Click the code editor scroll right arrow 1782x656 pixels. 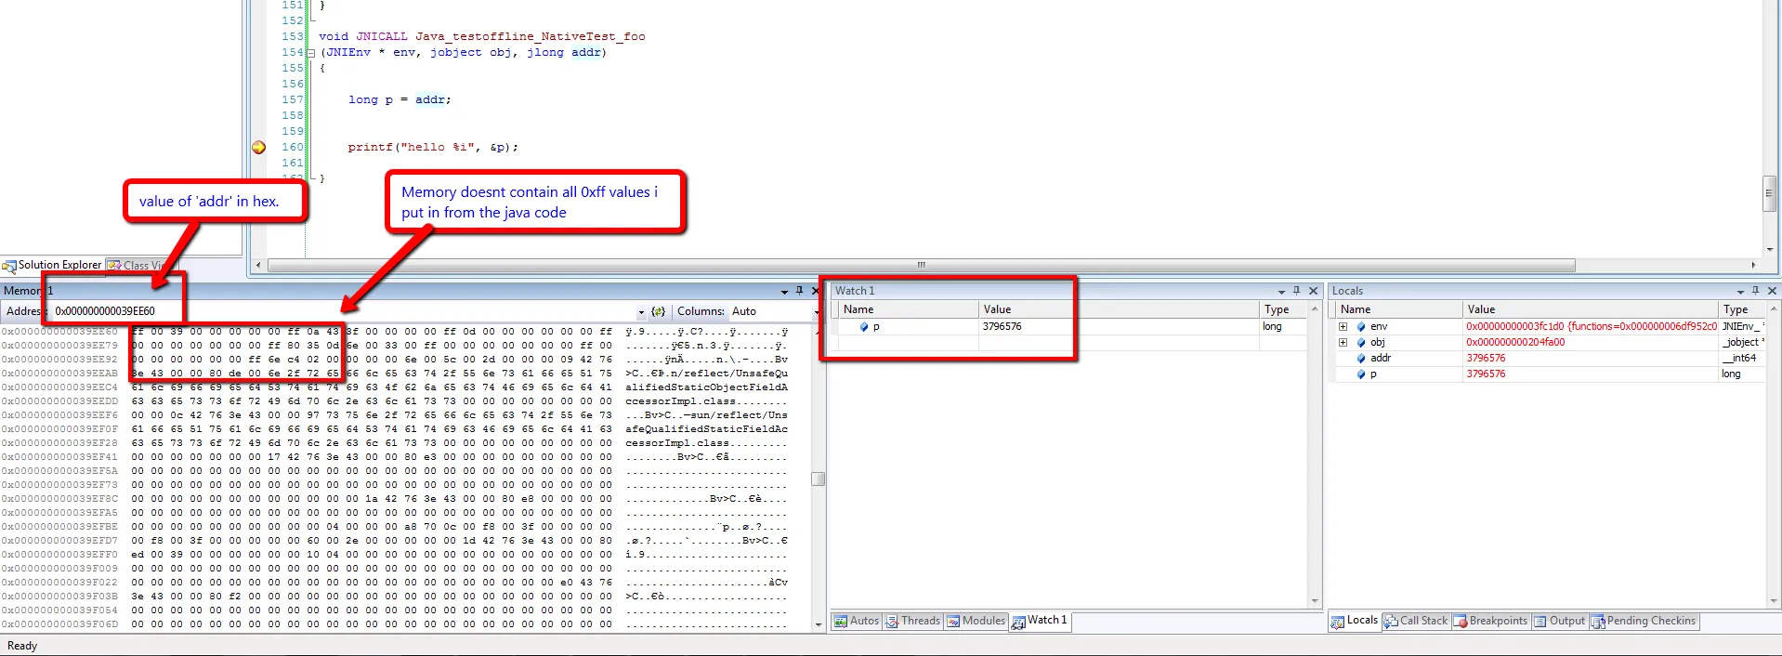click(1753, 266)
